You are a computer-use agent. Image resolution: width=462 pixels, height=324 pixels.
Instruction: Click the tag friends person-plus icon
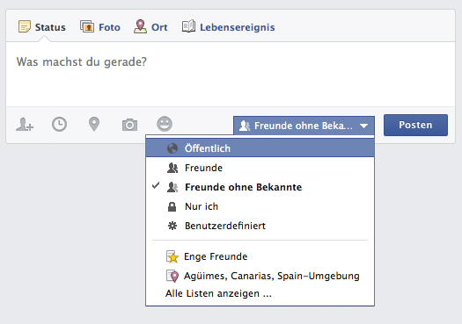pos(25,125)
